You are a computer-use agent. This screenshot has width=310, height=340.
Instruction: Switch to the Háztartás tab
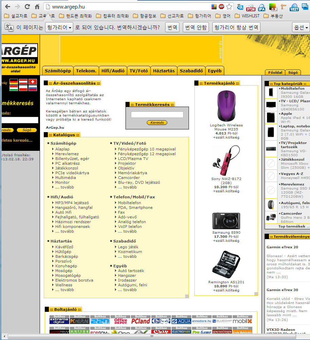tap(164, 71)
